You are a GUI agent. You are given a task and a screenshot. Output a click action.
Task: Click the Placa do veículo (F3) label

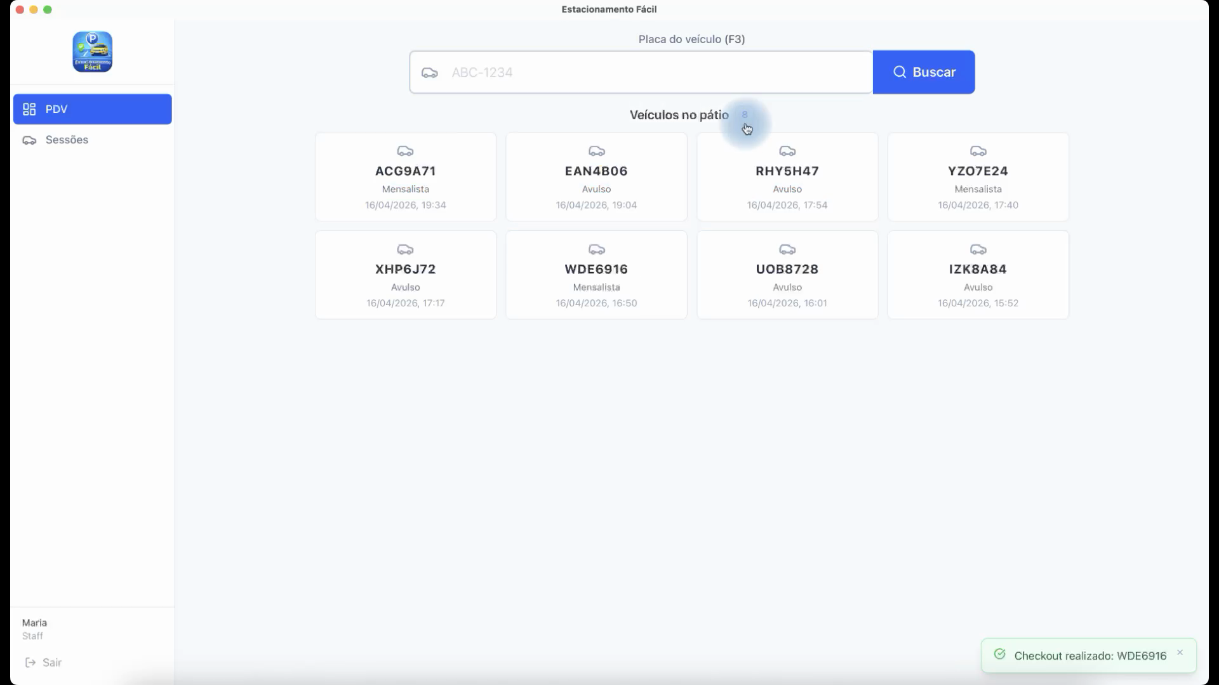tap(691, 39)
